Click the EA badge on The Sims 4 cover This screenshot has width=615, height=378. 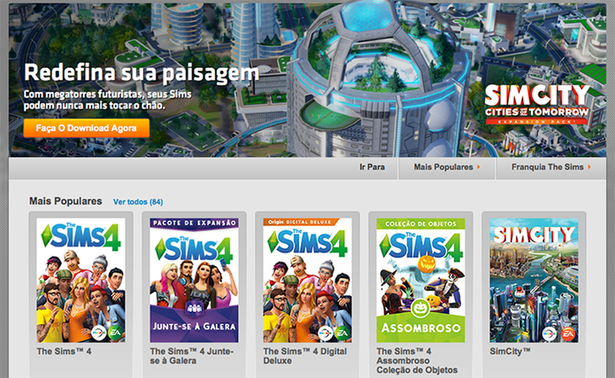point(114,333)
